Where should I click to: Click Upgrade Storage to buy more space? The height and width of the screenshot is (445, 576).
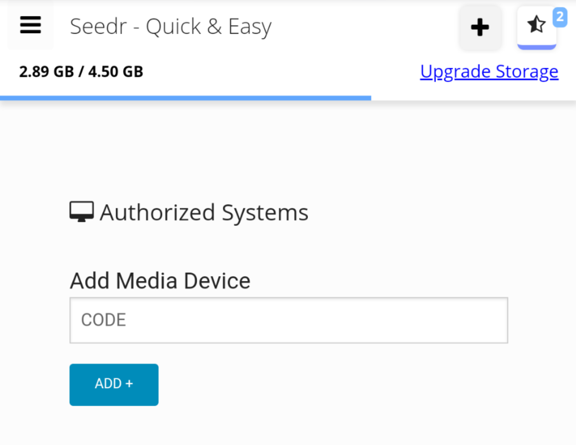pyautogui.click(x=489, y=71)
